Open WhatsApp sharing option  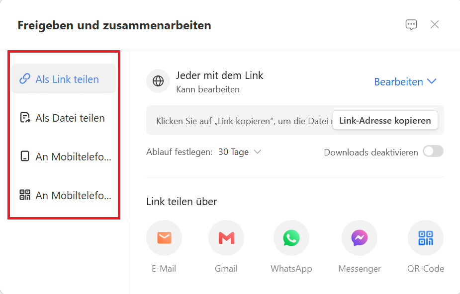pyautogui.click(x=291, y=238)
